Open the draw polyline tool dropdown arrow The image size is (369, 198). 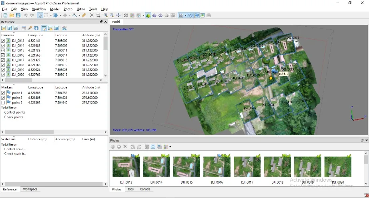coord(79,15)
